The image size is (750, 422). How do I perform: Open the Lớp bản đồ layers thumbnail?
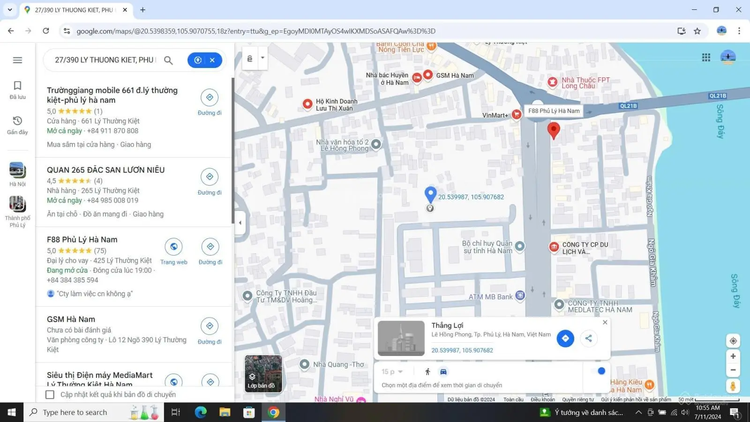(x=263, y=373)
